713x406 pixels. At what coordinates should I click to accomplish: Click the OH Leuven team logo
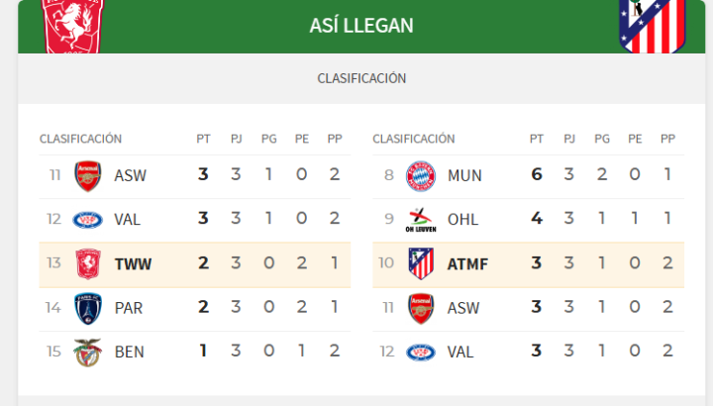click(421, 220)
